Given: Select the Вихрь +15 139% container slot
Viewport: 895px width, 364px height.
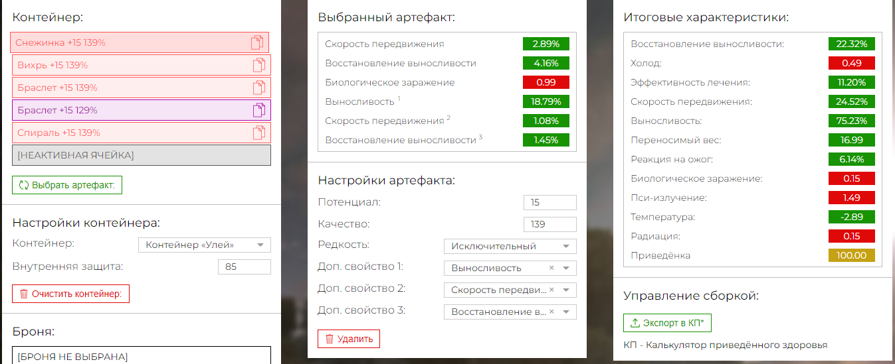Looking at the screenshot, I should pos(142,65).
